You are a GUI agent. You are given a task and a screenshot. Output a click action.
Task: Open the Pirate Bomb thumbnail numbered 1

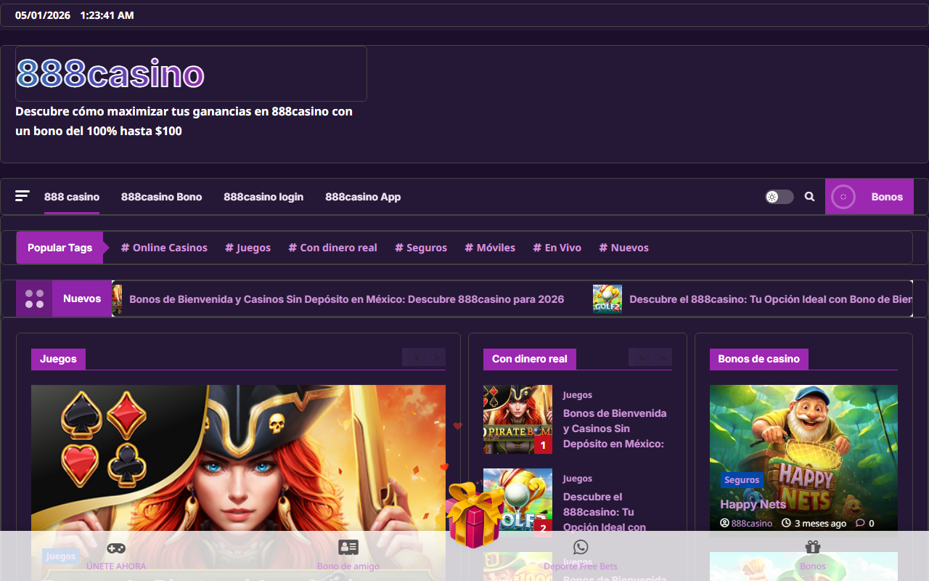[x=517, y=419]
